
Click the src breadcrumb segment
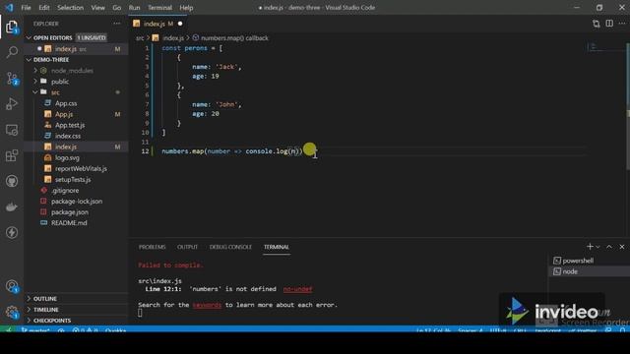tap(140, 38)
